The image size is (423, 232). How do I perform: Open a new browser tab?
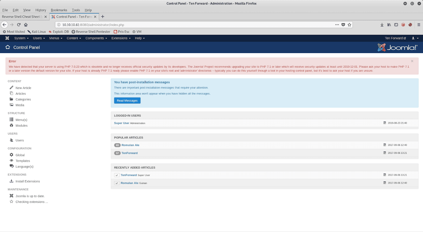[103, 17]
